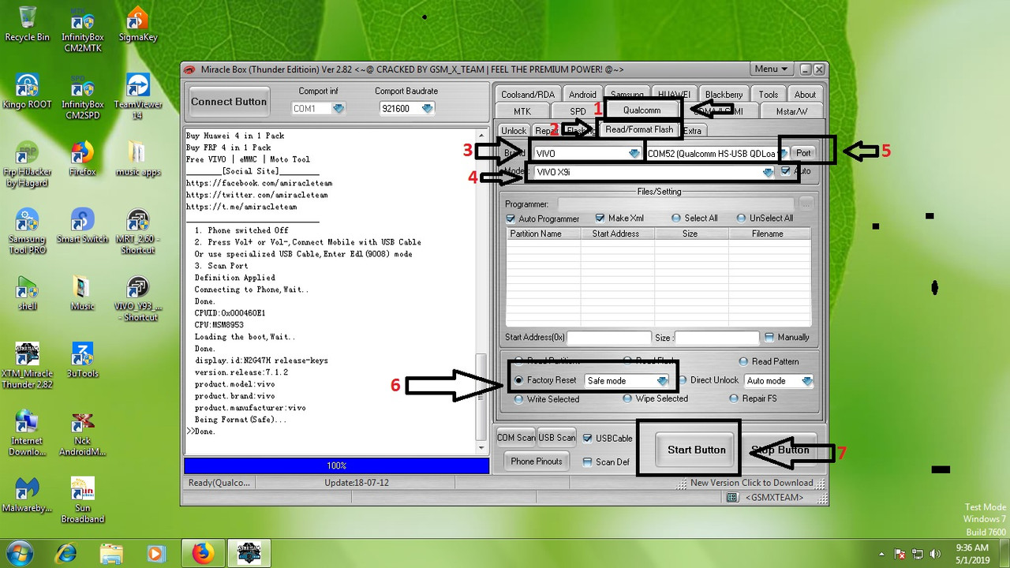This screenshot has width=1010, height=568.
Task: Click the status bar icon beside GSMXTEAM
Action: (x=732, y=497)
